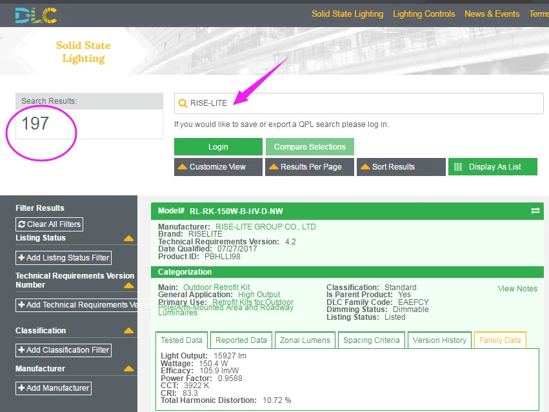The height and width of the screenshot is (412, 549).
Task: Click the Wattage value 150.4 W
Action: (214, 364)
